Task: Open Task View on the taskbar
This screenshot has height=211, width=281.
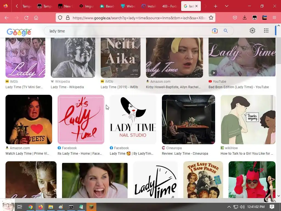Action: [x=20, y=207]
